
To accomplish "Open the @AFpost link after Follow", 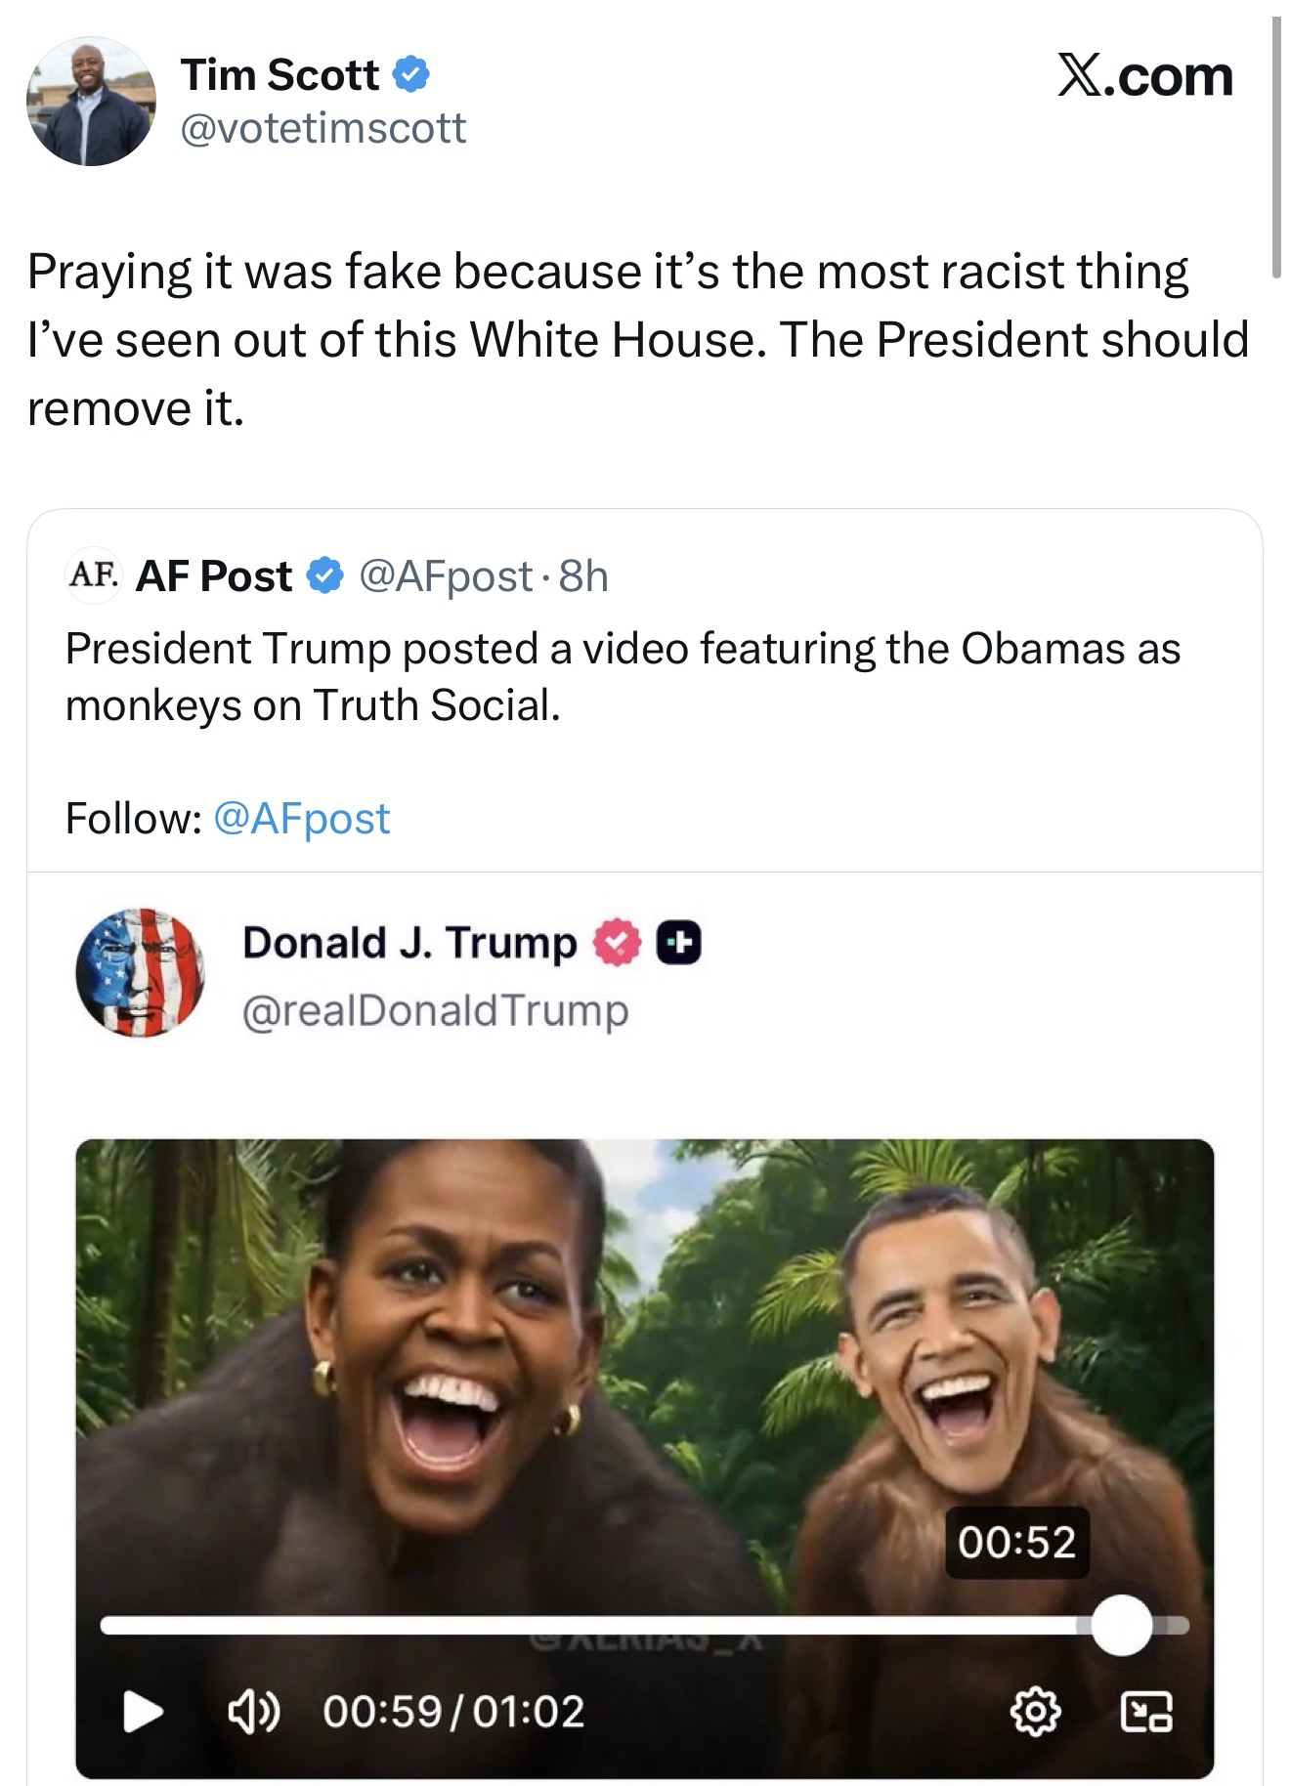I will pos(301,818).
